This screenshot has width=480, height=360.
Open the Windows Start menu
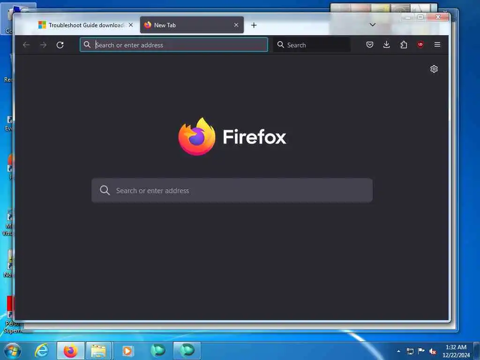pos(13,351)
